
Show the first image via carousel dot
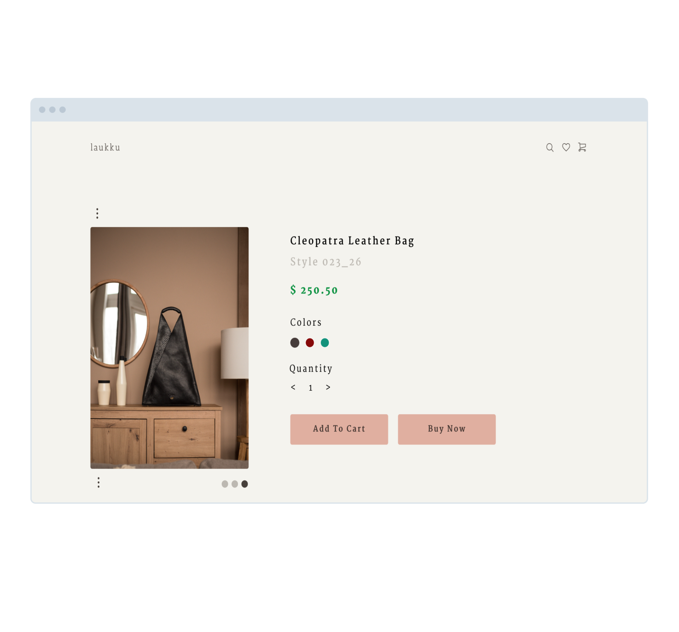(x=225, y=484)
